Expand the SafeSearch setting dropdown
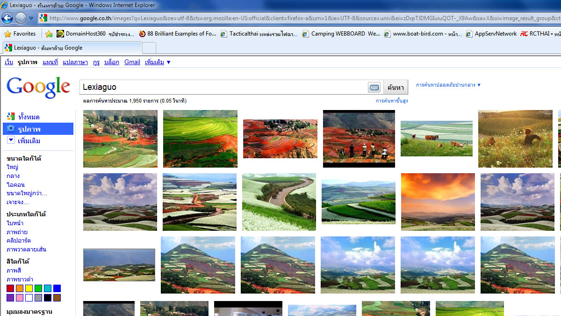 click(x=448, y=85)
